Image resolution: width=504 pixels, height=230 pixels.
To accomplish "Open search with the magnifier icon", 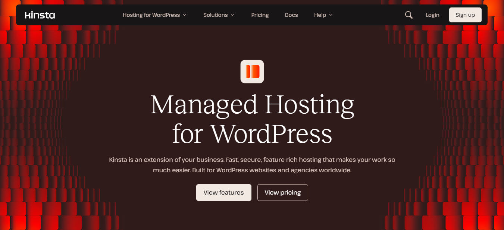I will click(409, 15).
